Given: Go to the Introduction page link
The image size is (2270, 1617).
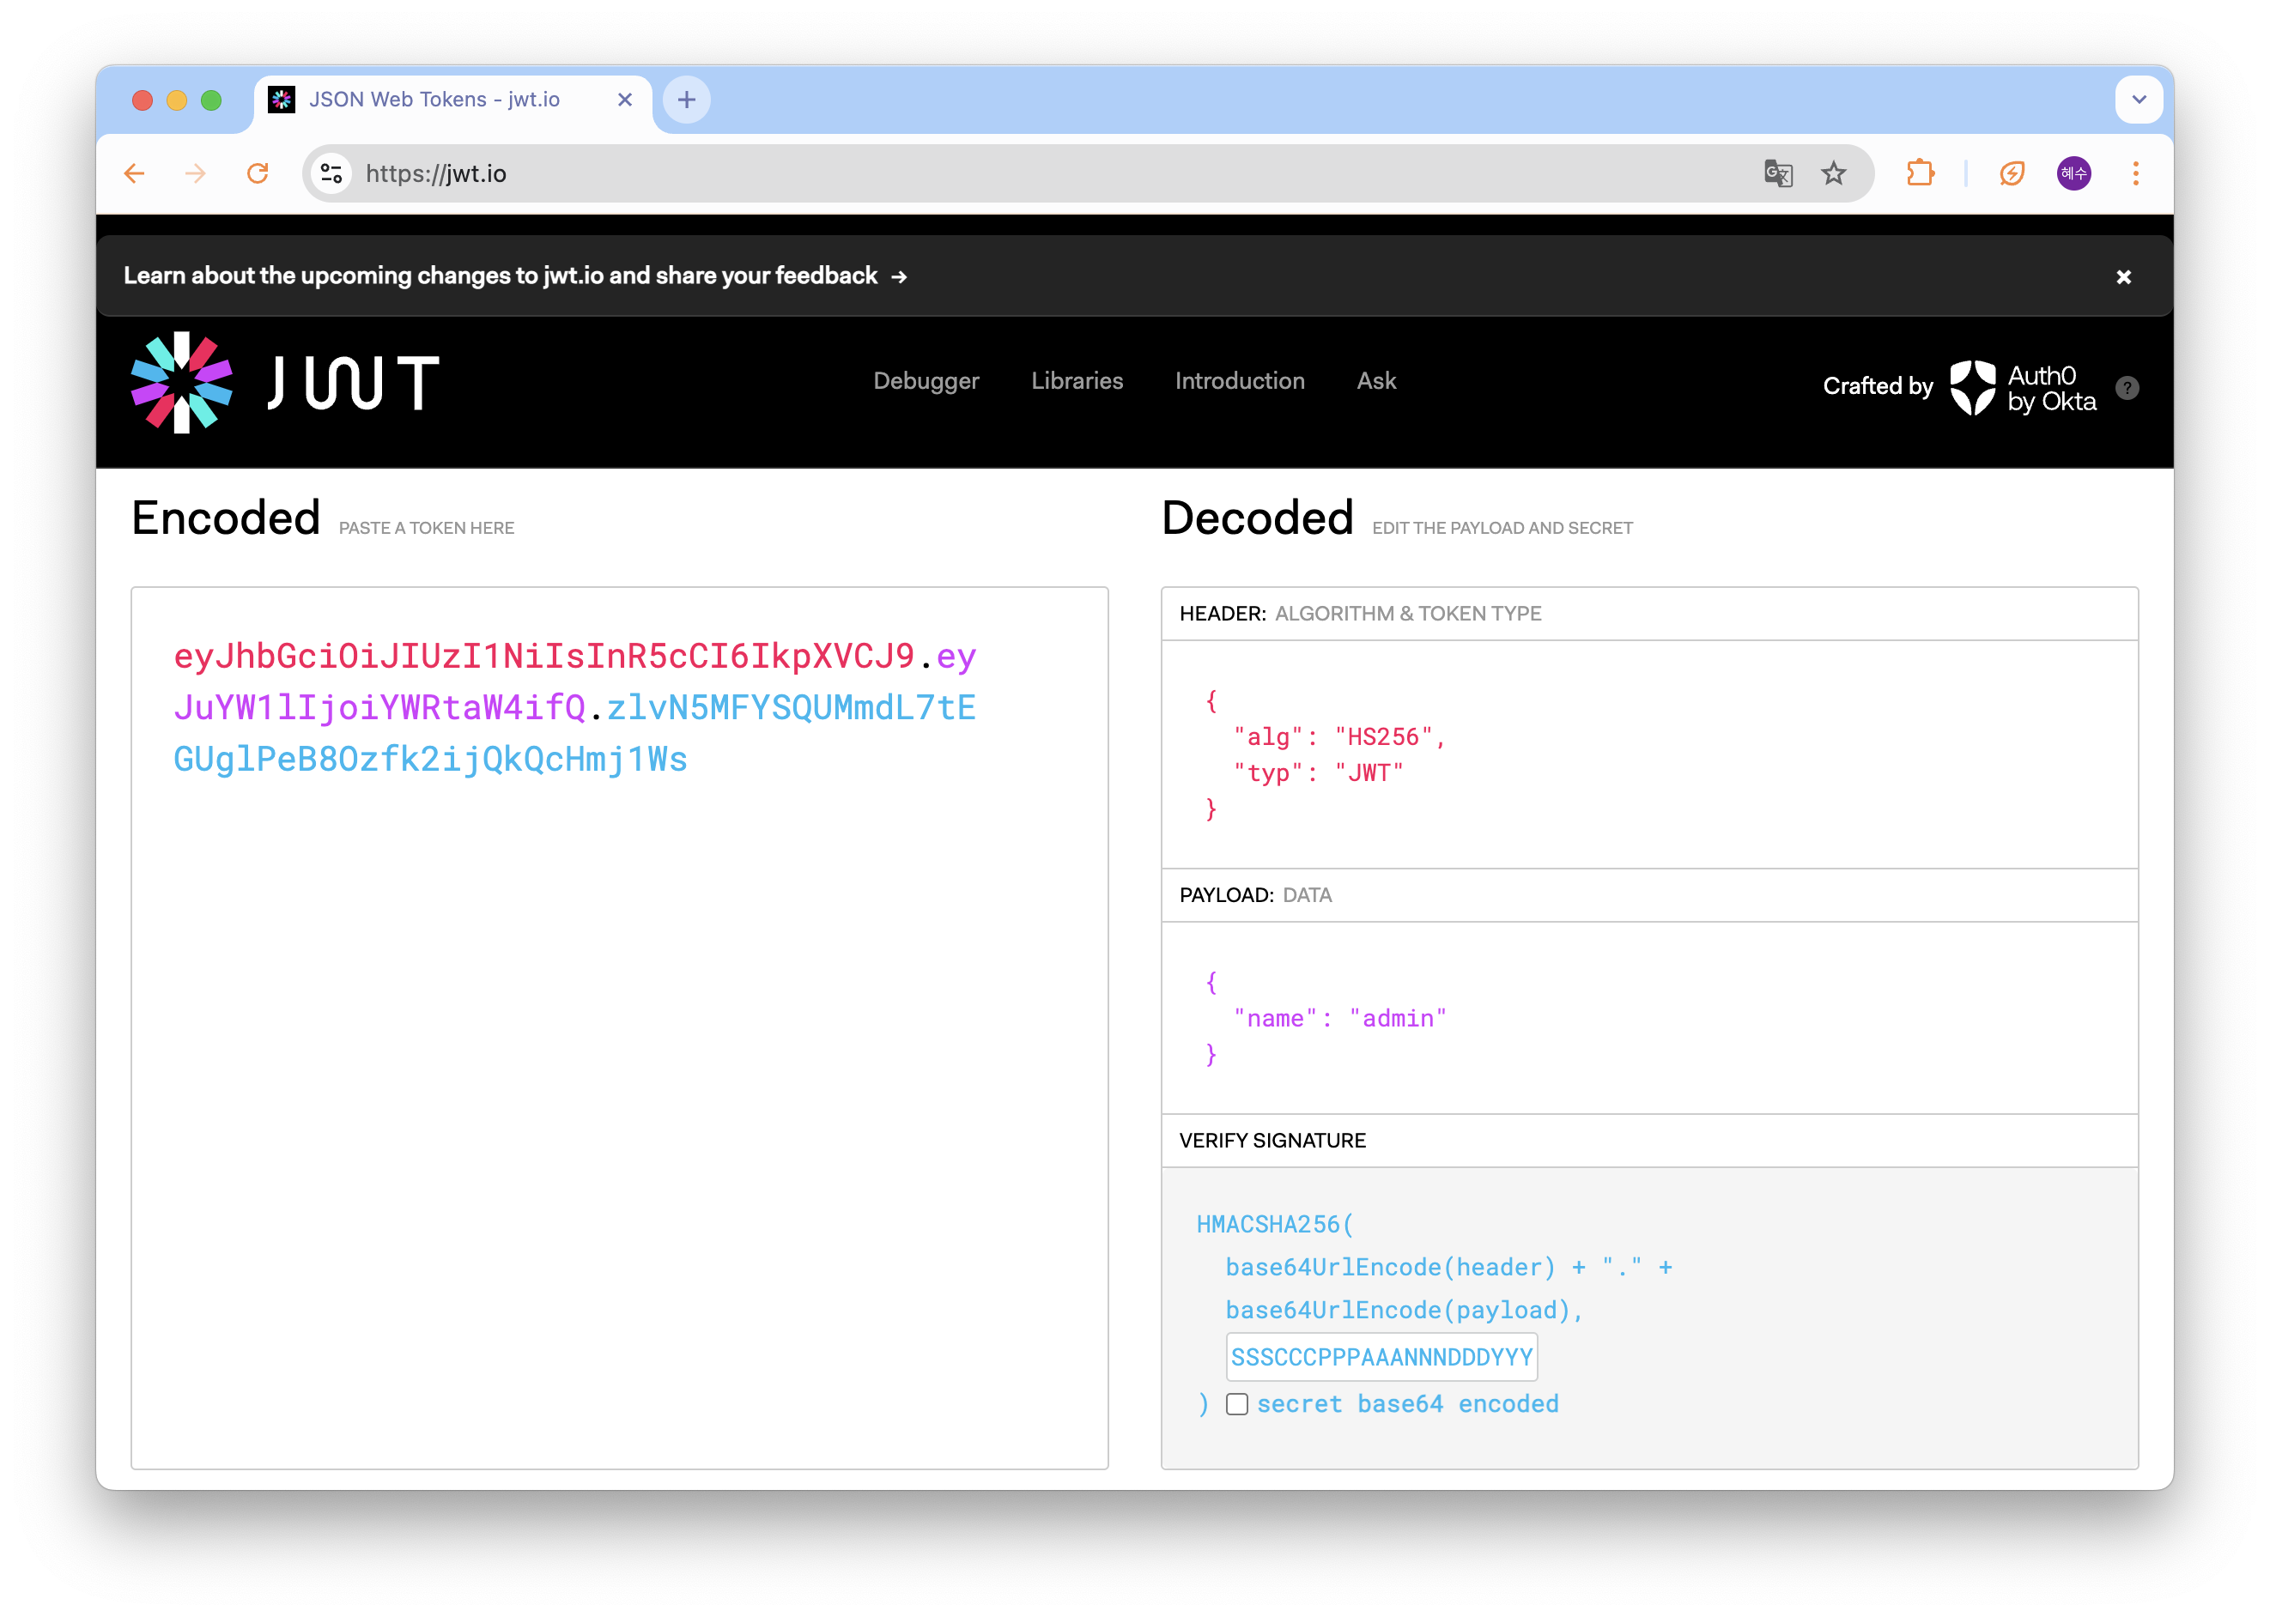Looking at the screenshot, I should coord(1239,380).
